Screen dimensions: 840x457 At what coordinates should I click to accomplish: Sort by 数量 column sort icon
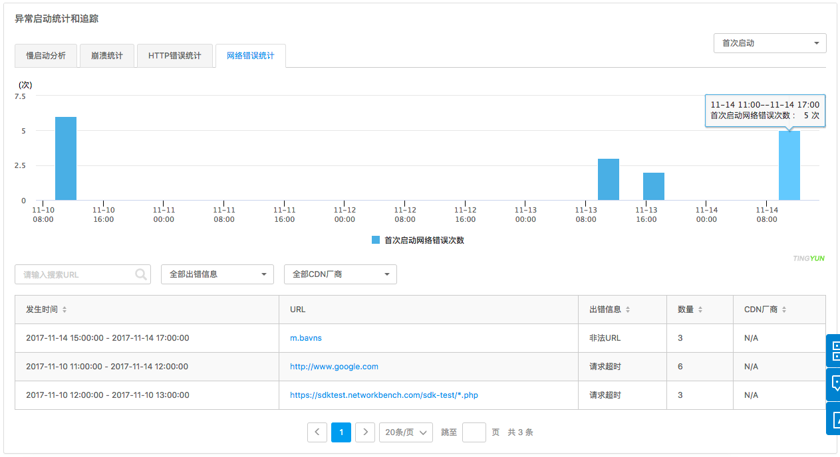click(x=700, y=310)
